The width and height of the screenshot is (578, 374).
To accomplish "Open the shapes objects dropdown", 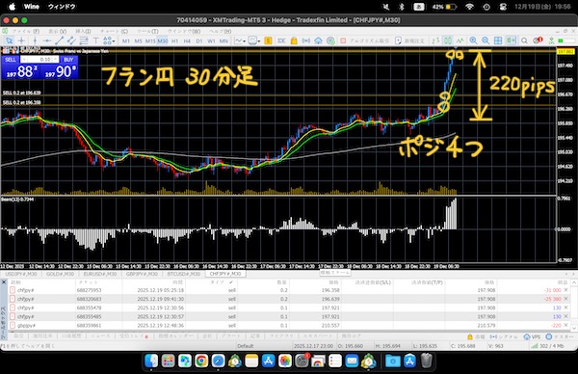I will click(109, 40).
